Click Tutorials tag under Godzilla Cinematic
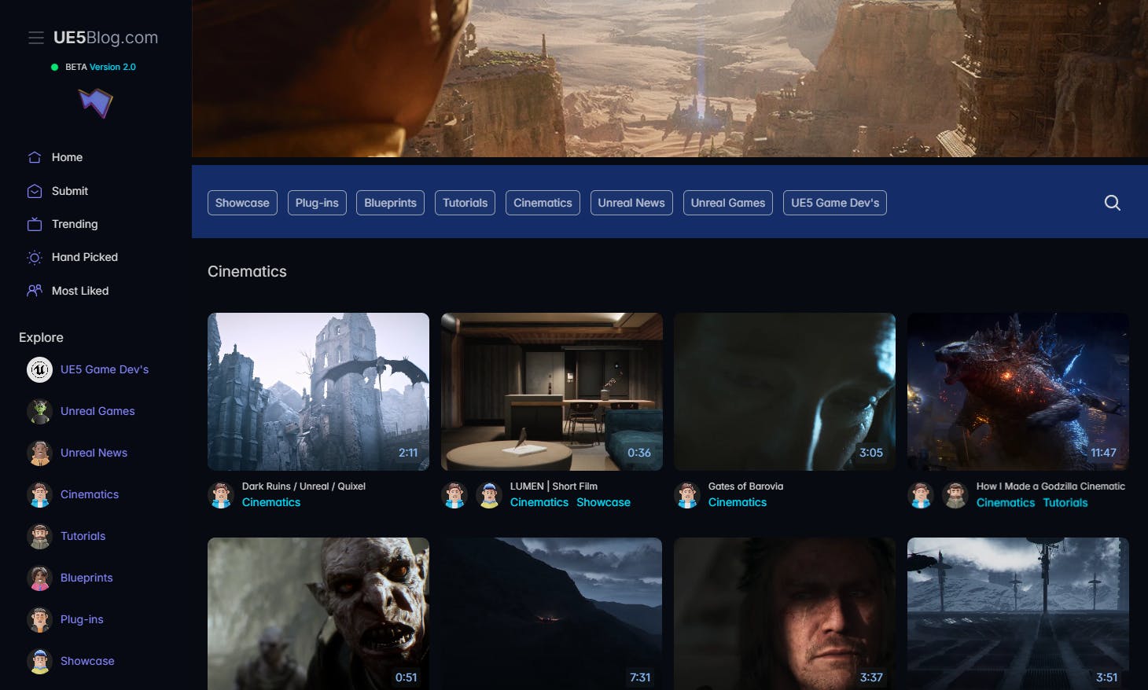The width and height of the screenshot is (1148, 690). pyautogui.click(x=1065, y=503)
